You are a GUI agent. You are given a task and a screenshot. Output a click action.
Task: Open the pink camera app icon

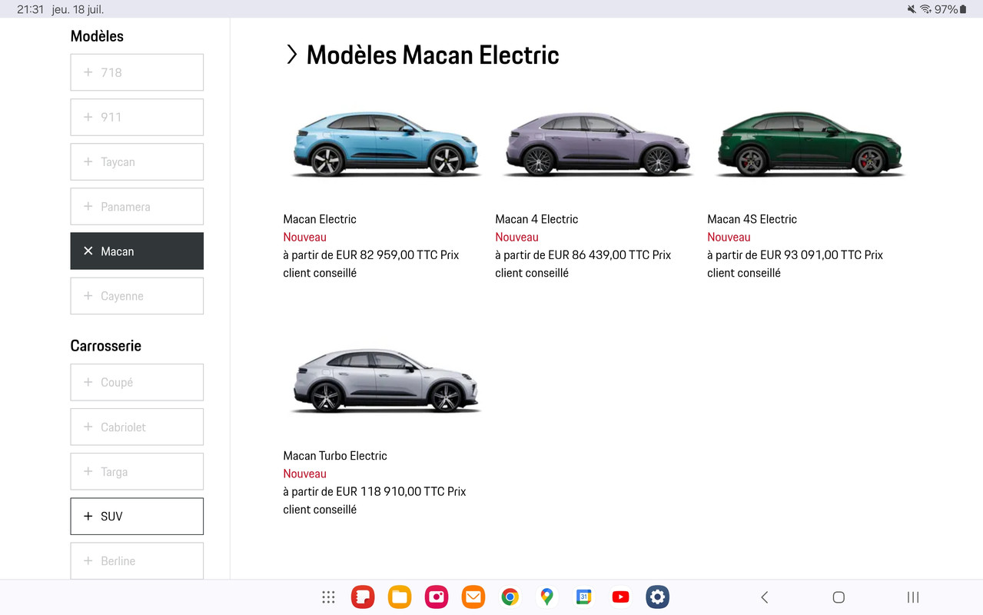[x=437, y=597]
